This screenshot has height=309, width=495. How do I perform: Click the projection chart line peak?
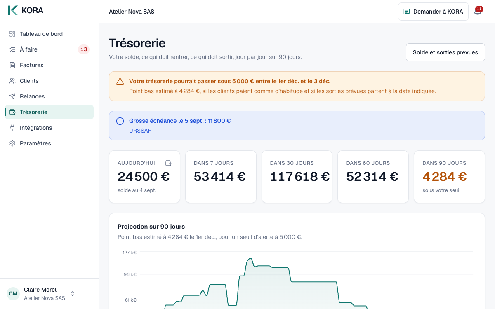pos(250,259)
